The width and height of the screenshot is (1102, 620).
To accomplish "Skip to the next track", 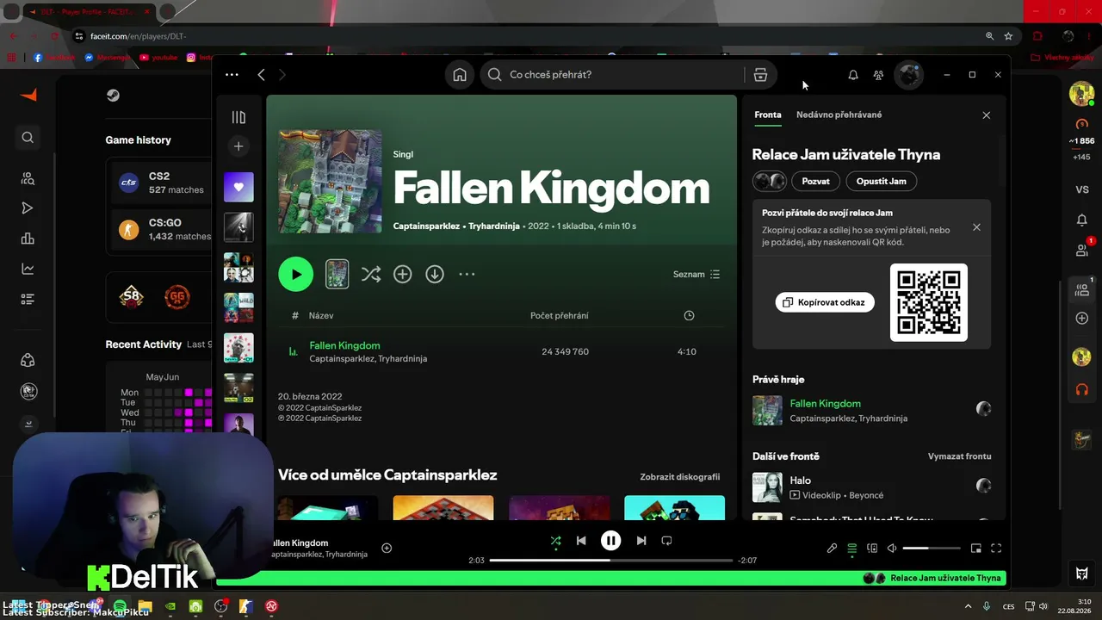I will click(641, 541).
